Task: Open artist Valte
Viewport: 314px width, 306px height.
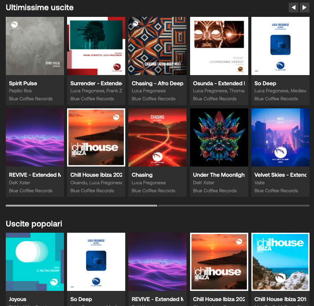Action: click(259, 183)
